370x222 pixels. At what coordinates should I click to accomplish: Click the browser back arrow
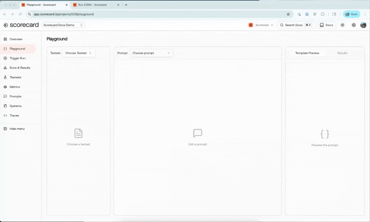coord(5,14)
